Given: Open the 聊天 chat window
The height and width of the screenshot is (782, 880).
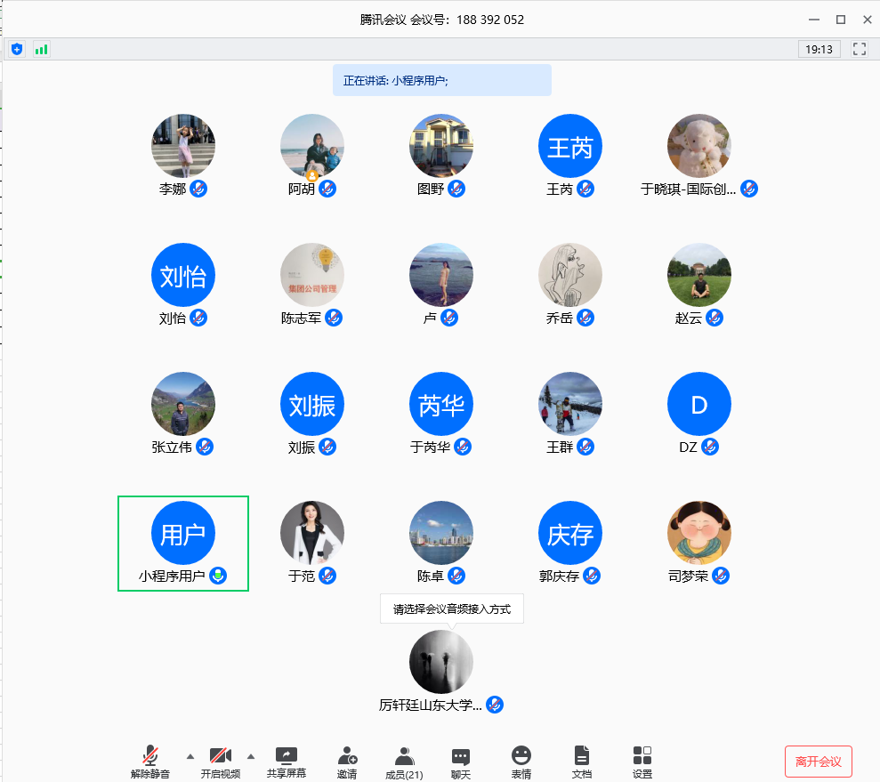Looking at the screenshot, I should click(460, 762).
